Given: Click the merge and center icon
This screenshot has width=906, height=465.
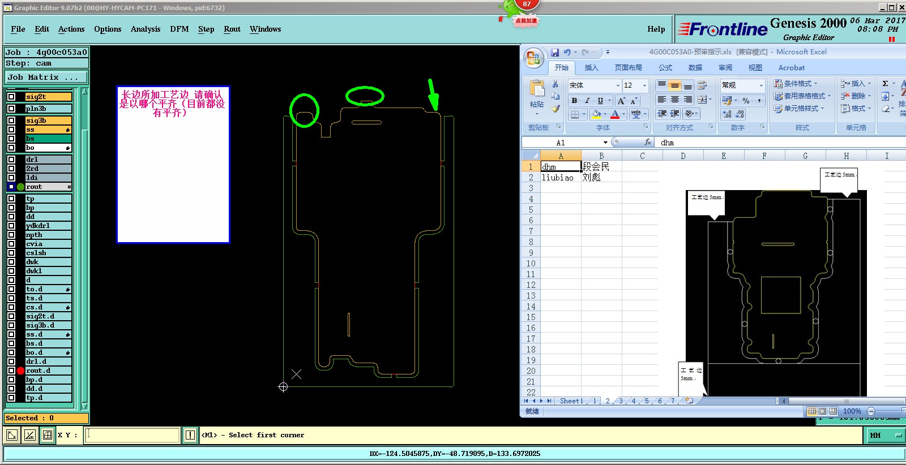Looking at the screenshot, I should point(702,100).
